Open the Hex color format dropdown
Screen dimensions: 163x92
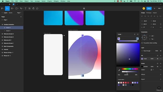tap(119, 75)
